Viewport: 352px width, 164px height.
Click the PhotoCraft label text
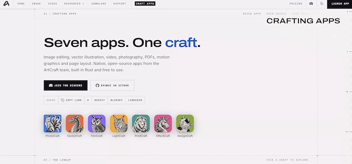coord(53,136)
